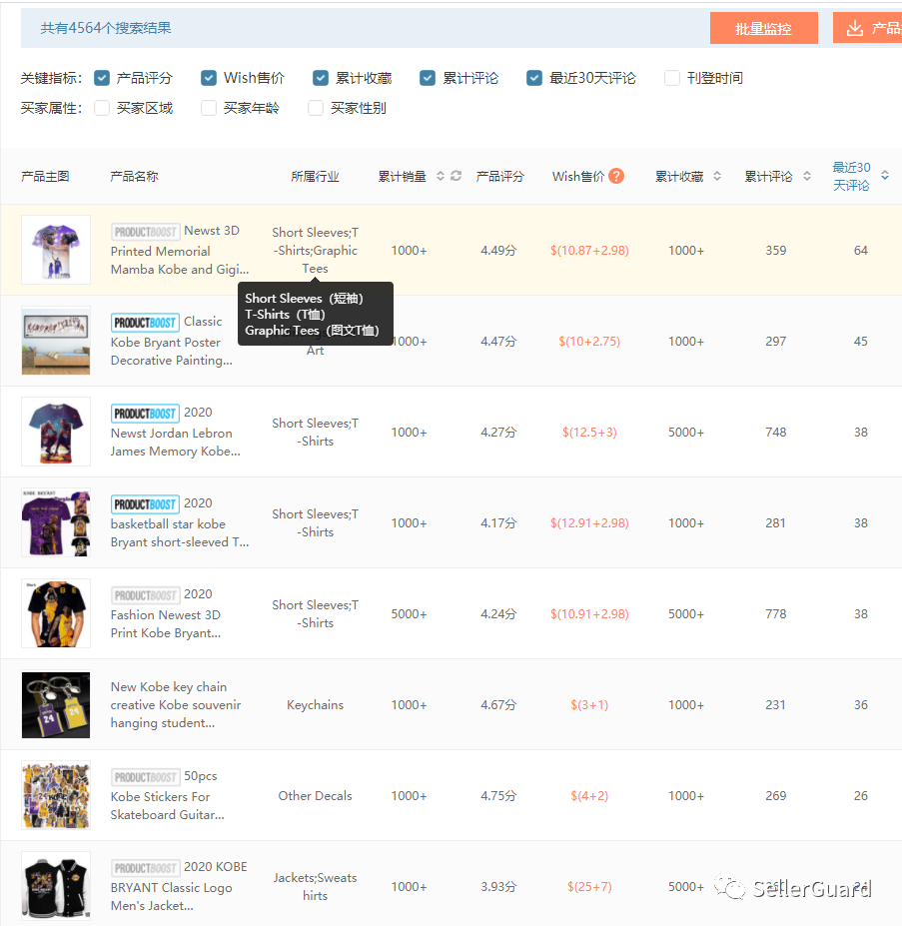Click ProductBoost badge on 50pcs Kobe Stickers

[x=145, y=777]
